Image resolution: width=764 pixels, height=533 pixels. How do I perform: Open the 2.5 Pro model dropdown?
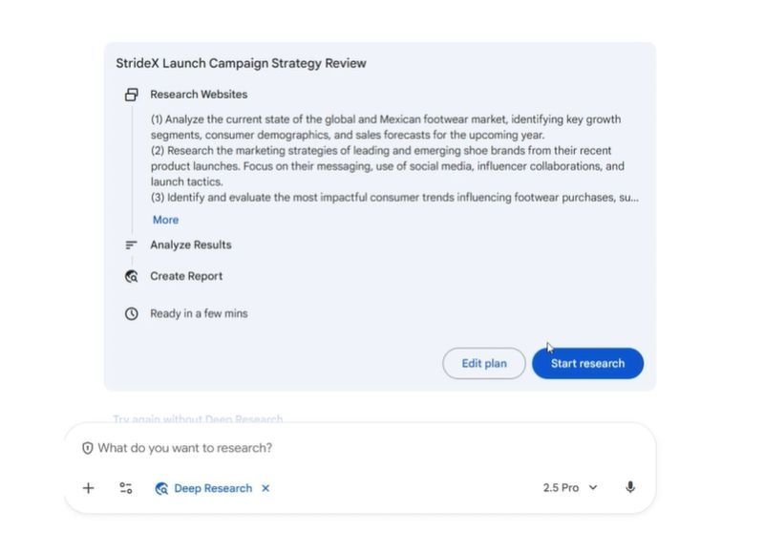[570, 488]
